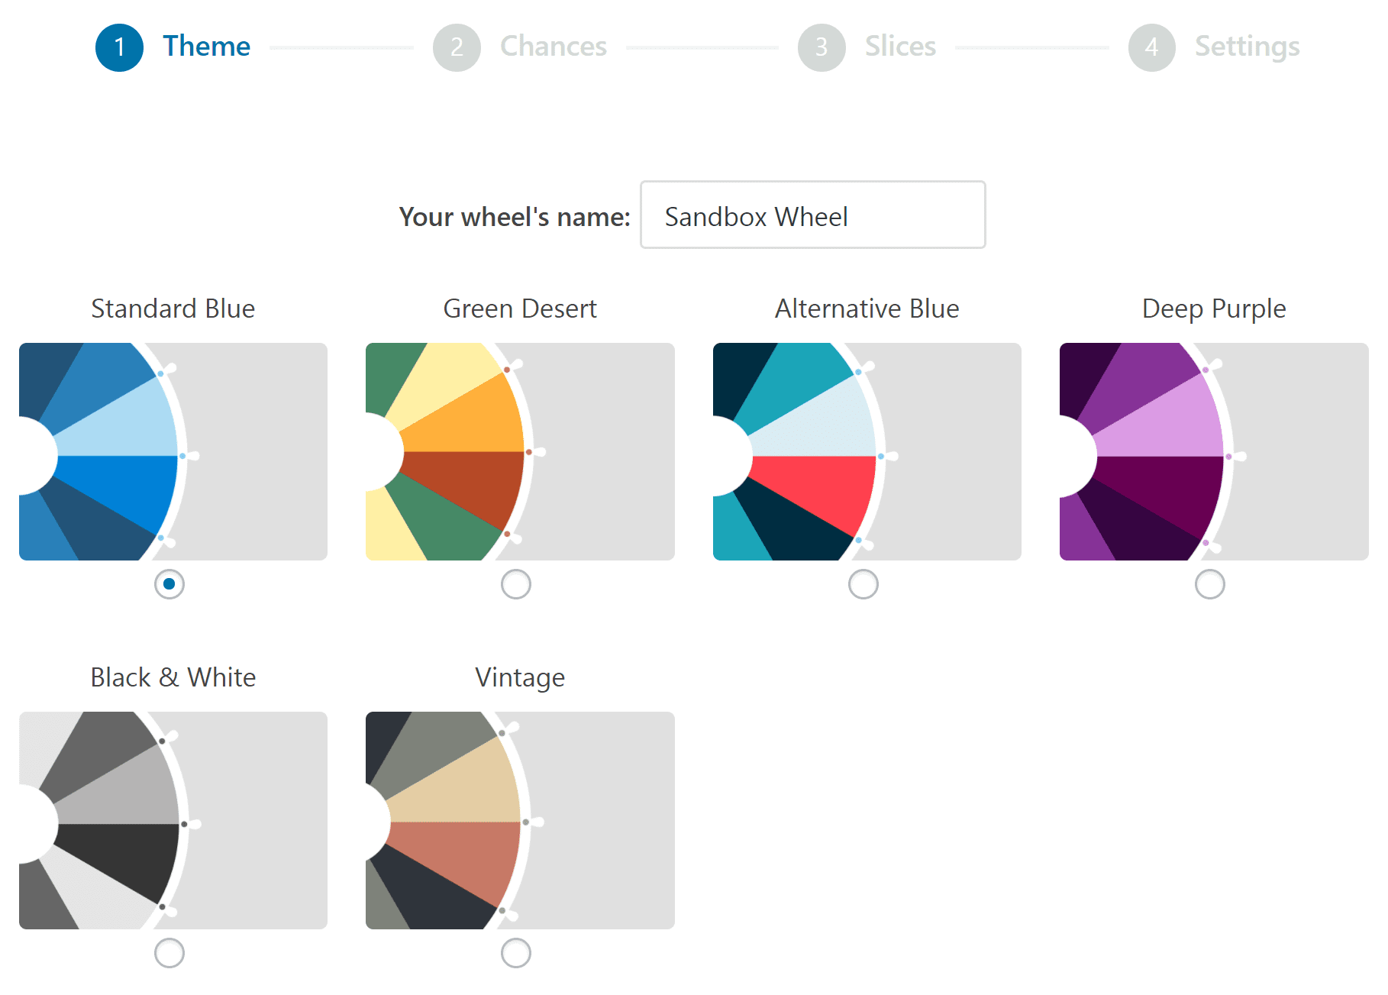
Task: Pick the Deep Purple radio button
Action: pos(1210,584)
